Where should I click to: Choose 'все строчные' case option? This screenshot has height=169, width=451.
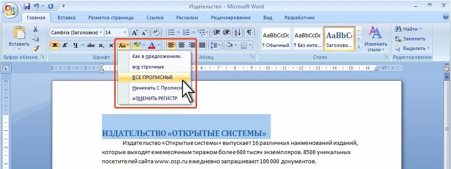coord(154,67)
